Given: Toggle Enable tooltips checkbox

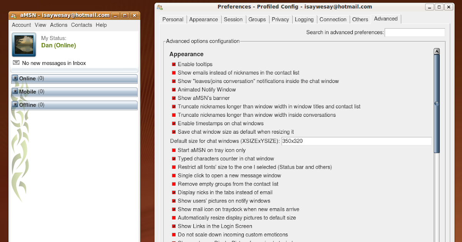Looking at the screenshot, I should [x=174, y=64].
